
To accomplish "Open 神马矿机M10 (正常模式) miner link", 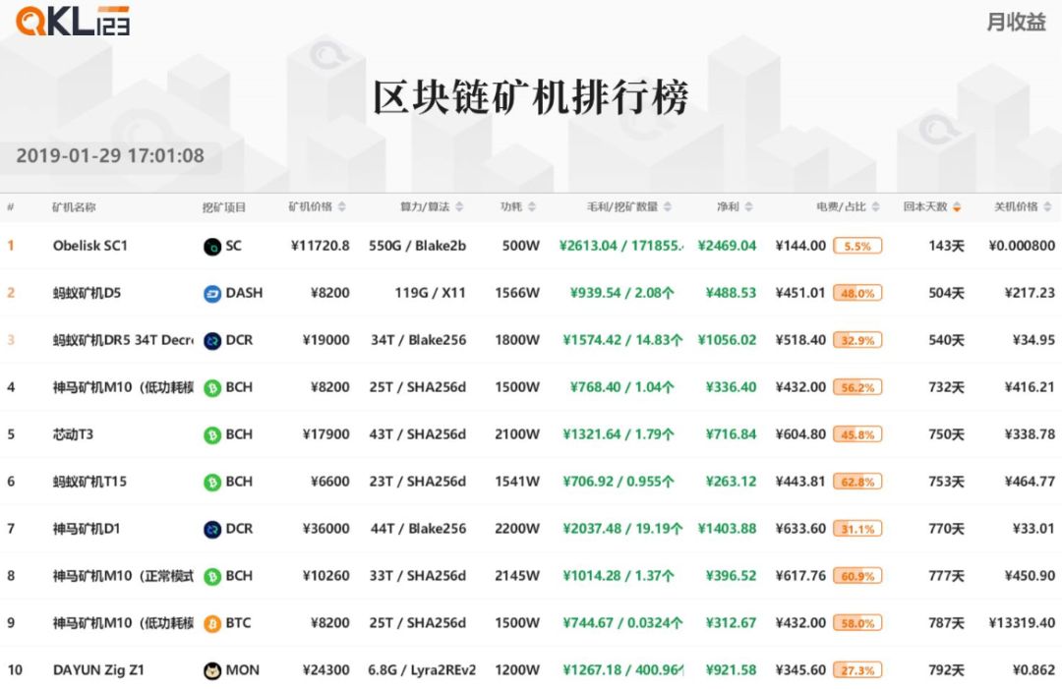I will [x=123, y=576].
